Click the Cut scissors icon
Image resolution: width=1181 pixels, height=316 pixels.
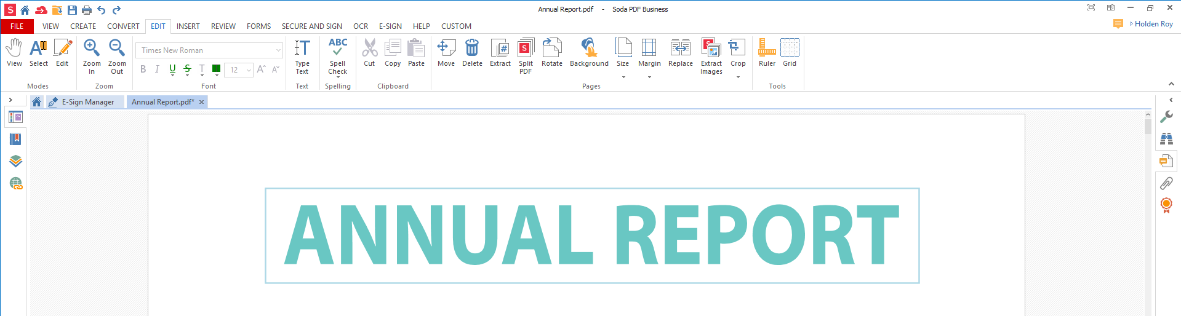coord(369,53)
